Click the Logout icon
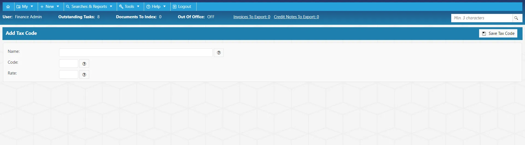The height and width of the screenshot is (145, 525). [174, 7]
